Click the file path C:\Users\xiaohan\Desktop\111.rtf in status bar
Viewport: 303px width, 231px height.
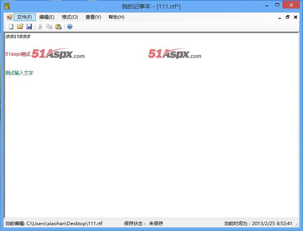point(64,224)
